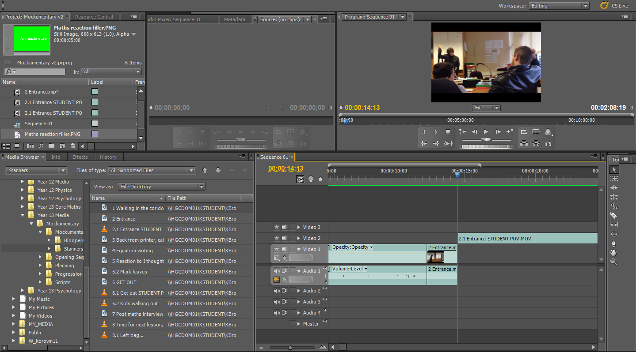Step back one frame in Program monitor
Image resolution: width=636 pixels, height=352 pixels.
[474, 132]
